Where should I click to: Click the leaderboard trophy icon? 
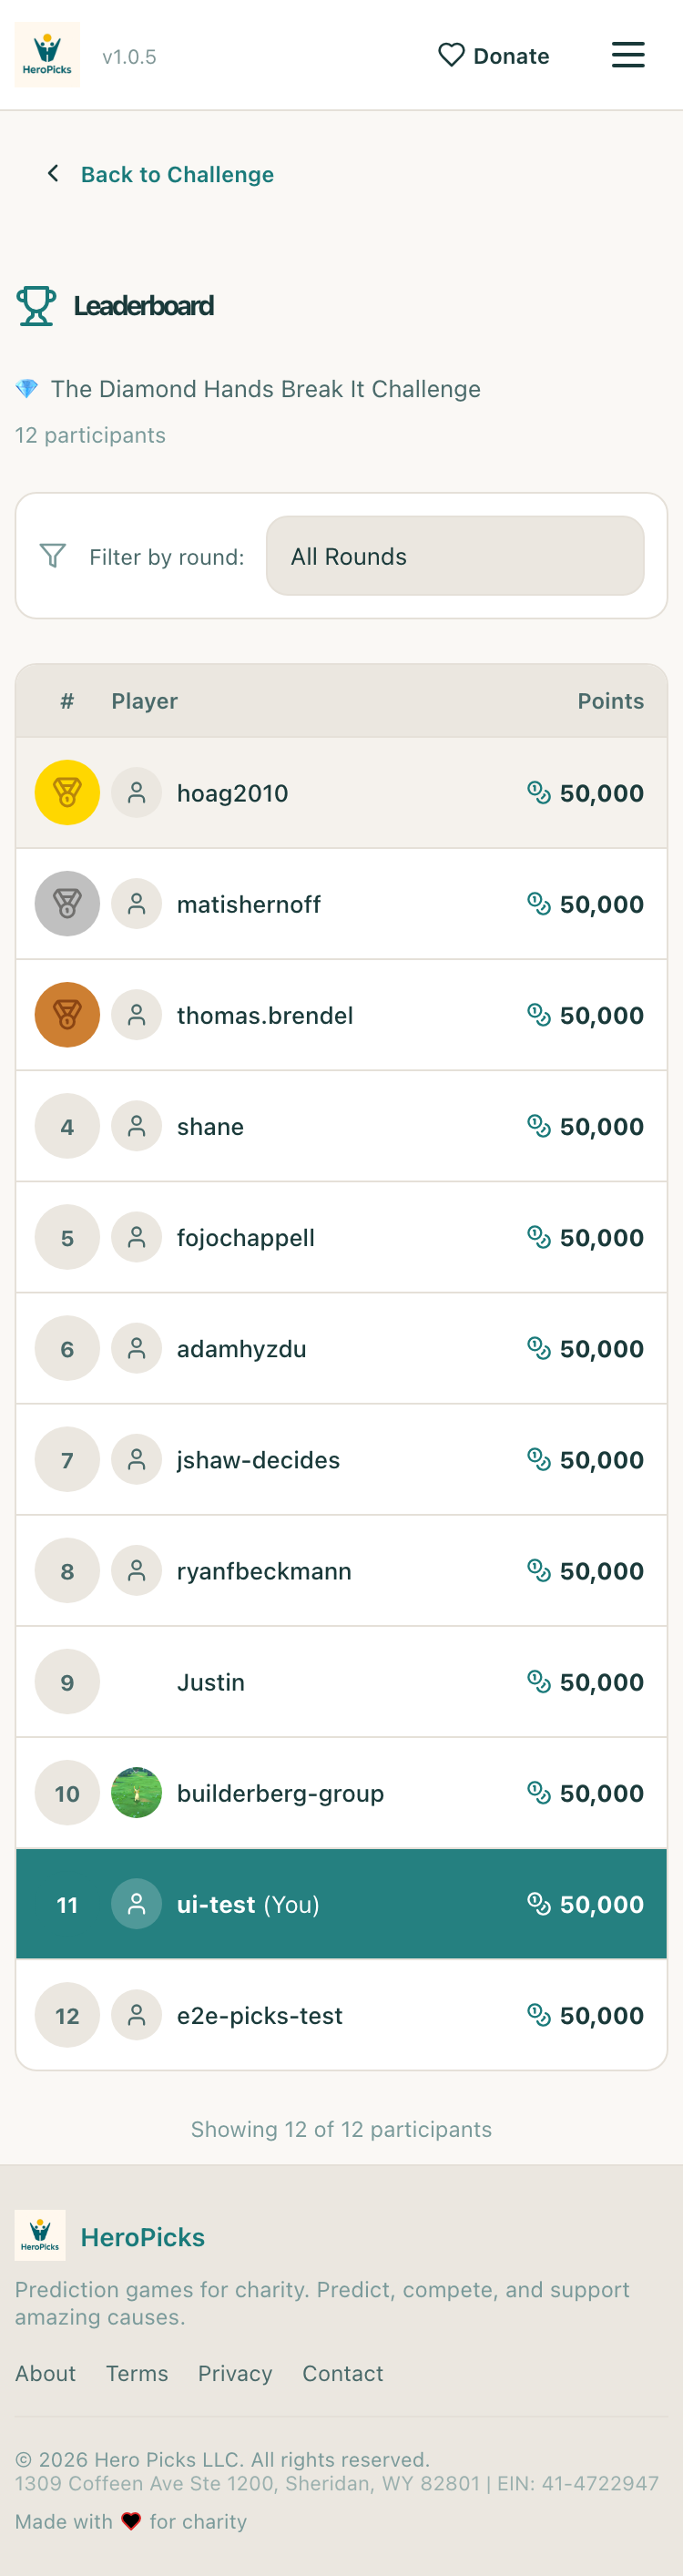(x=36, y=306)
